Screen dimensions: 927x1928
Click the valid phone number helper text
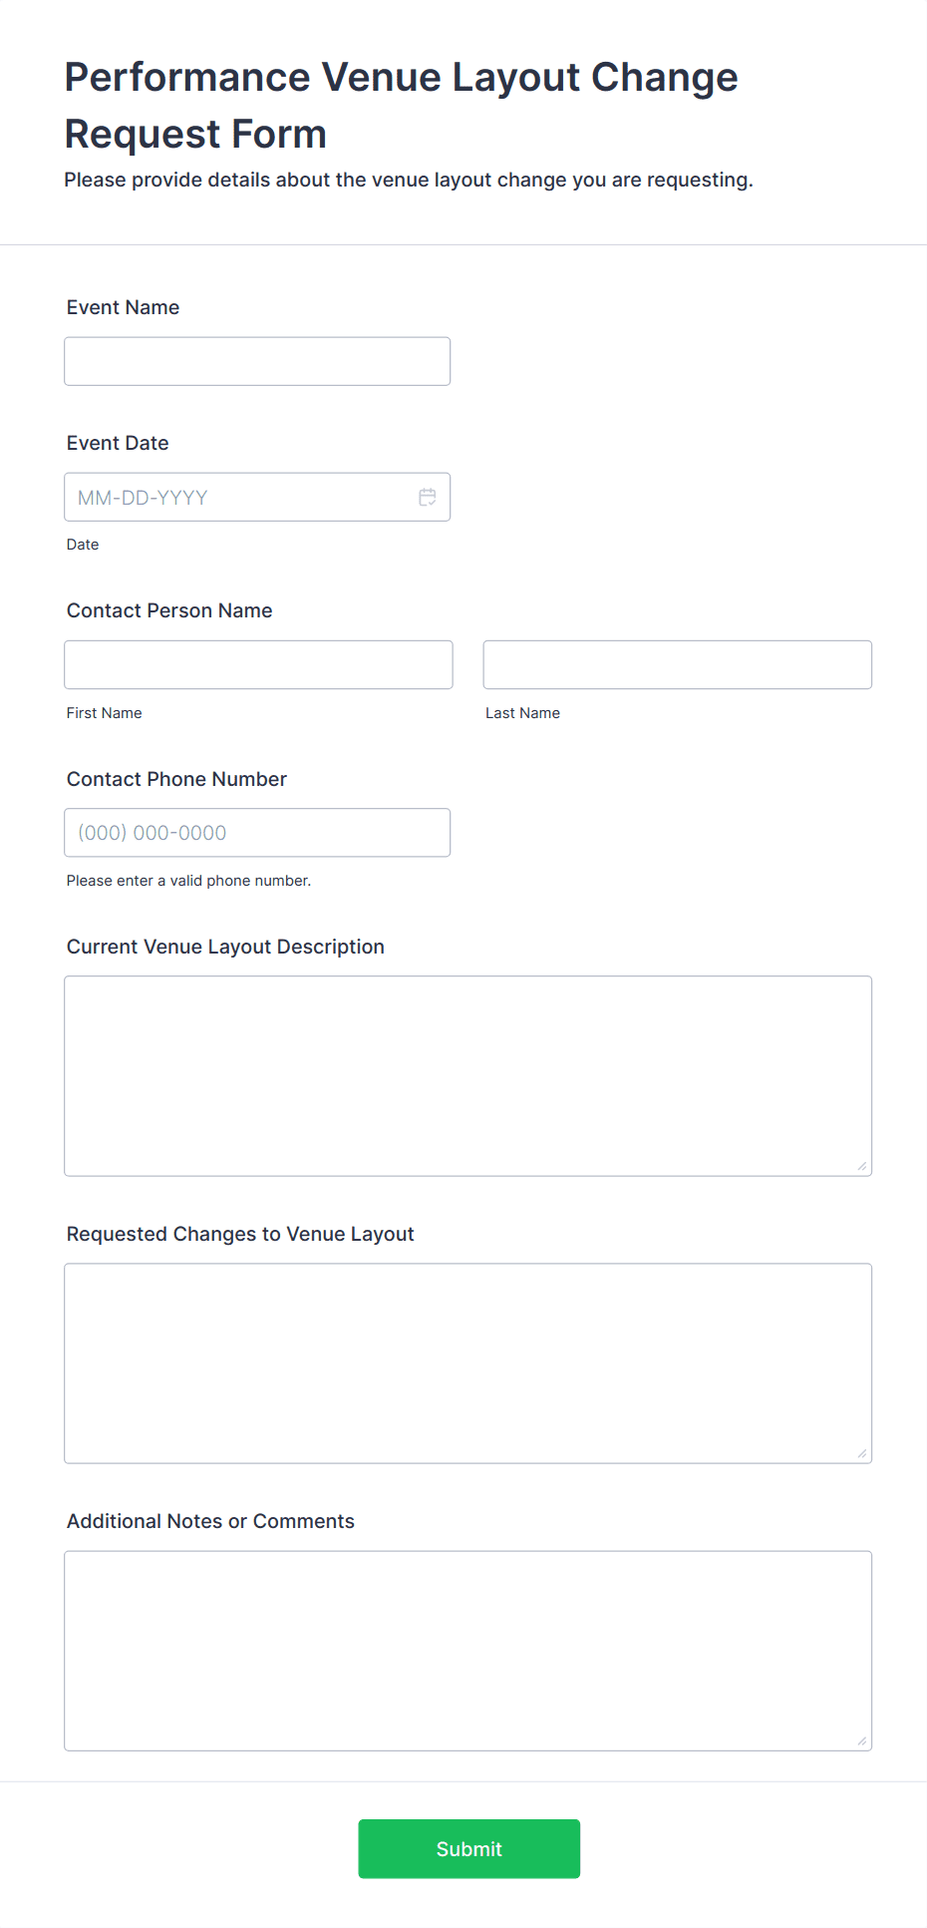[x=188, y=880]
